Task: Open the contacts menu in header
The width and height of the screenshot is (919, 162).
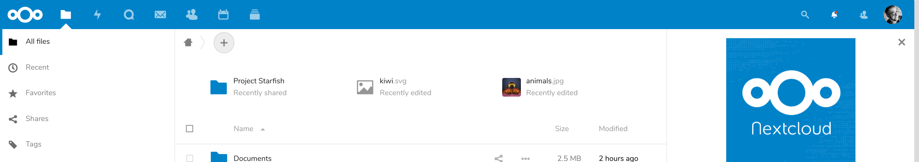Action: tap(864, 15)
